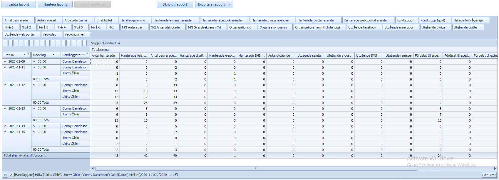Screen dimensions: 499x180
Task: Click the right arrow of horizontal scrollbar
Action: pyautogui.click(x=495, y=169)
